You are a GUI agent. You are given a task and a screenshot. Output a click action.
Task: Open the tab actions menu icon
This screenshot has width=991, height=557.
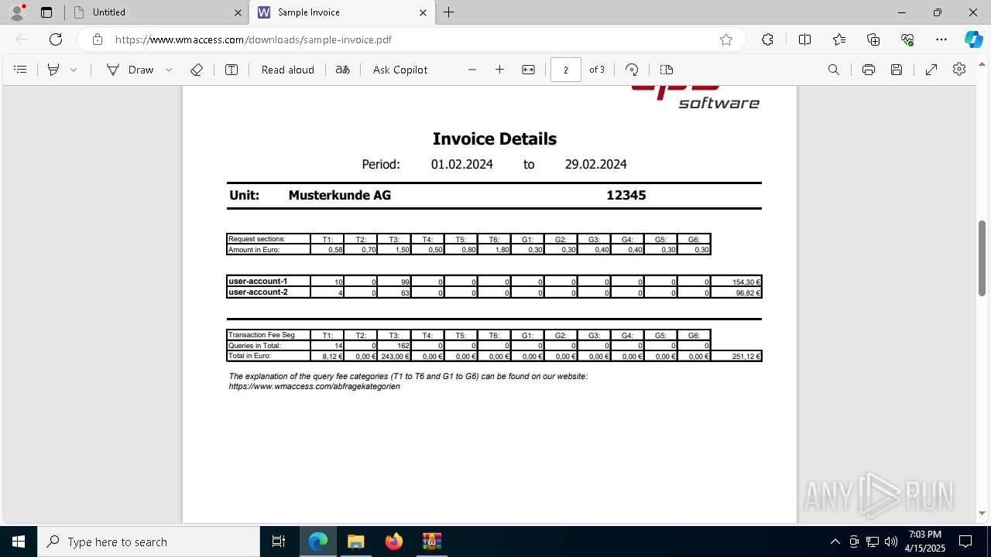[x=46, y=12]
